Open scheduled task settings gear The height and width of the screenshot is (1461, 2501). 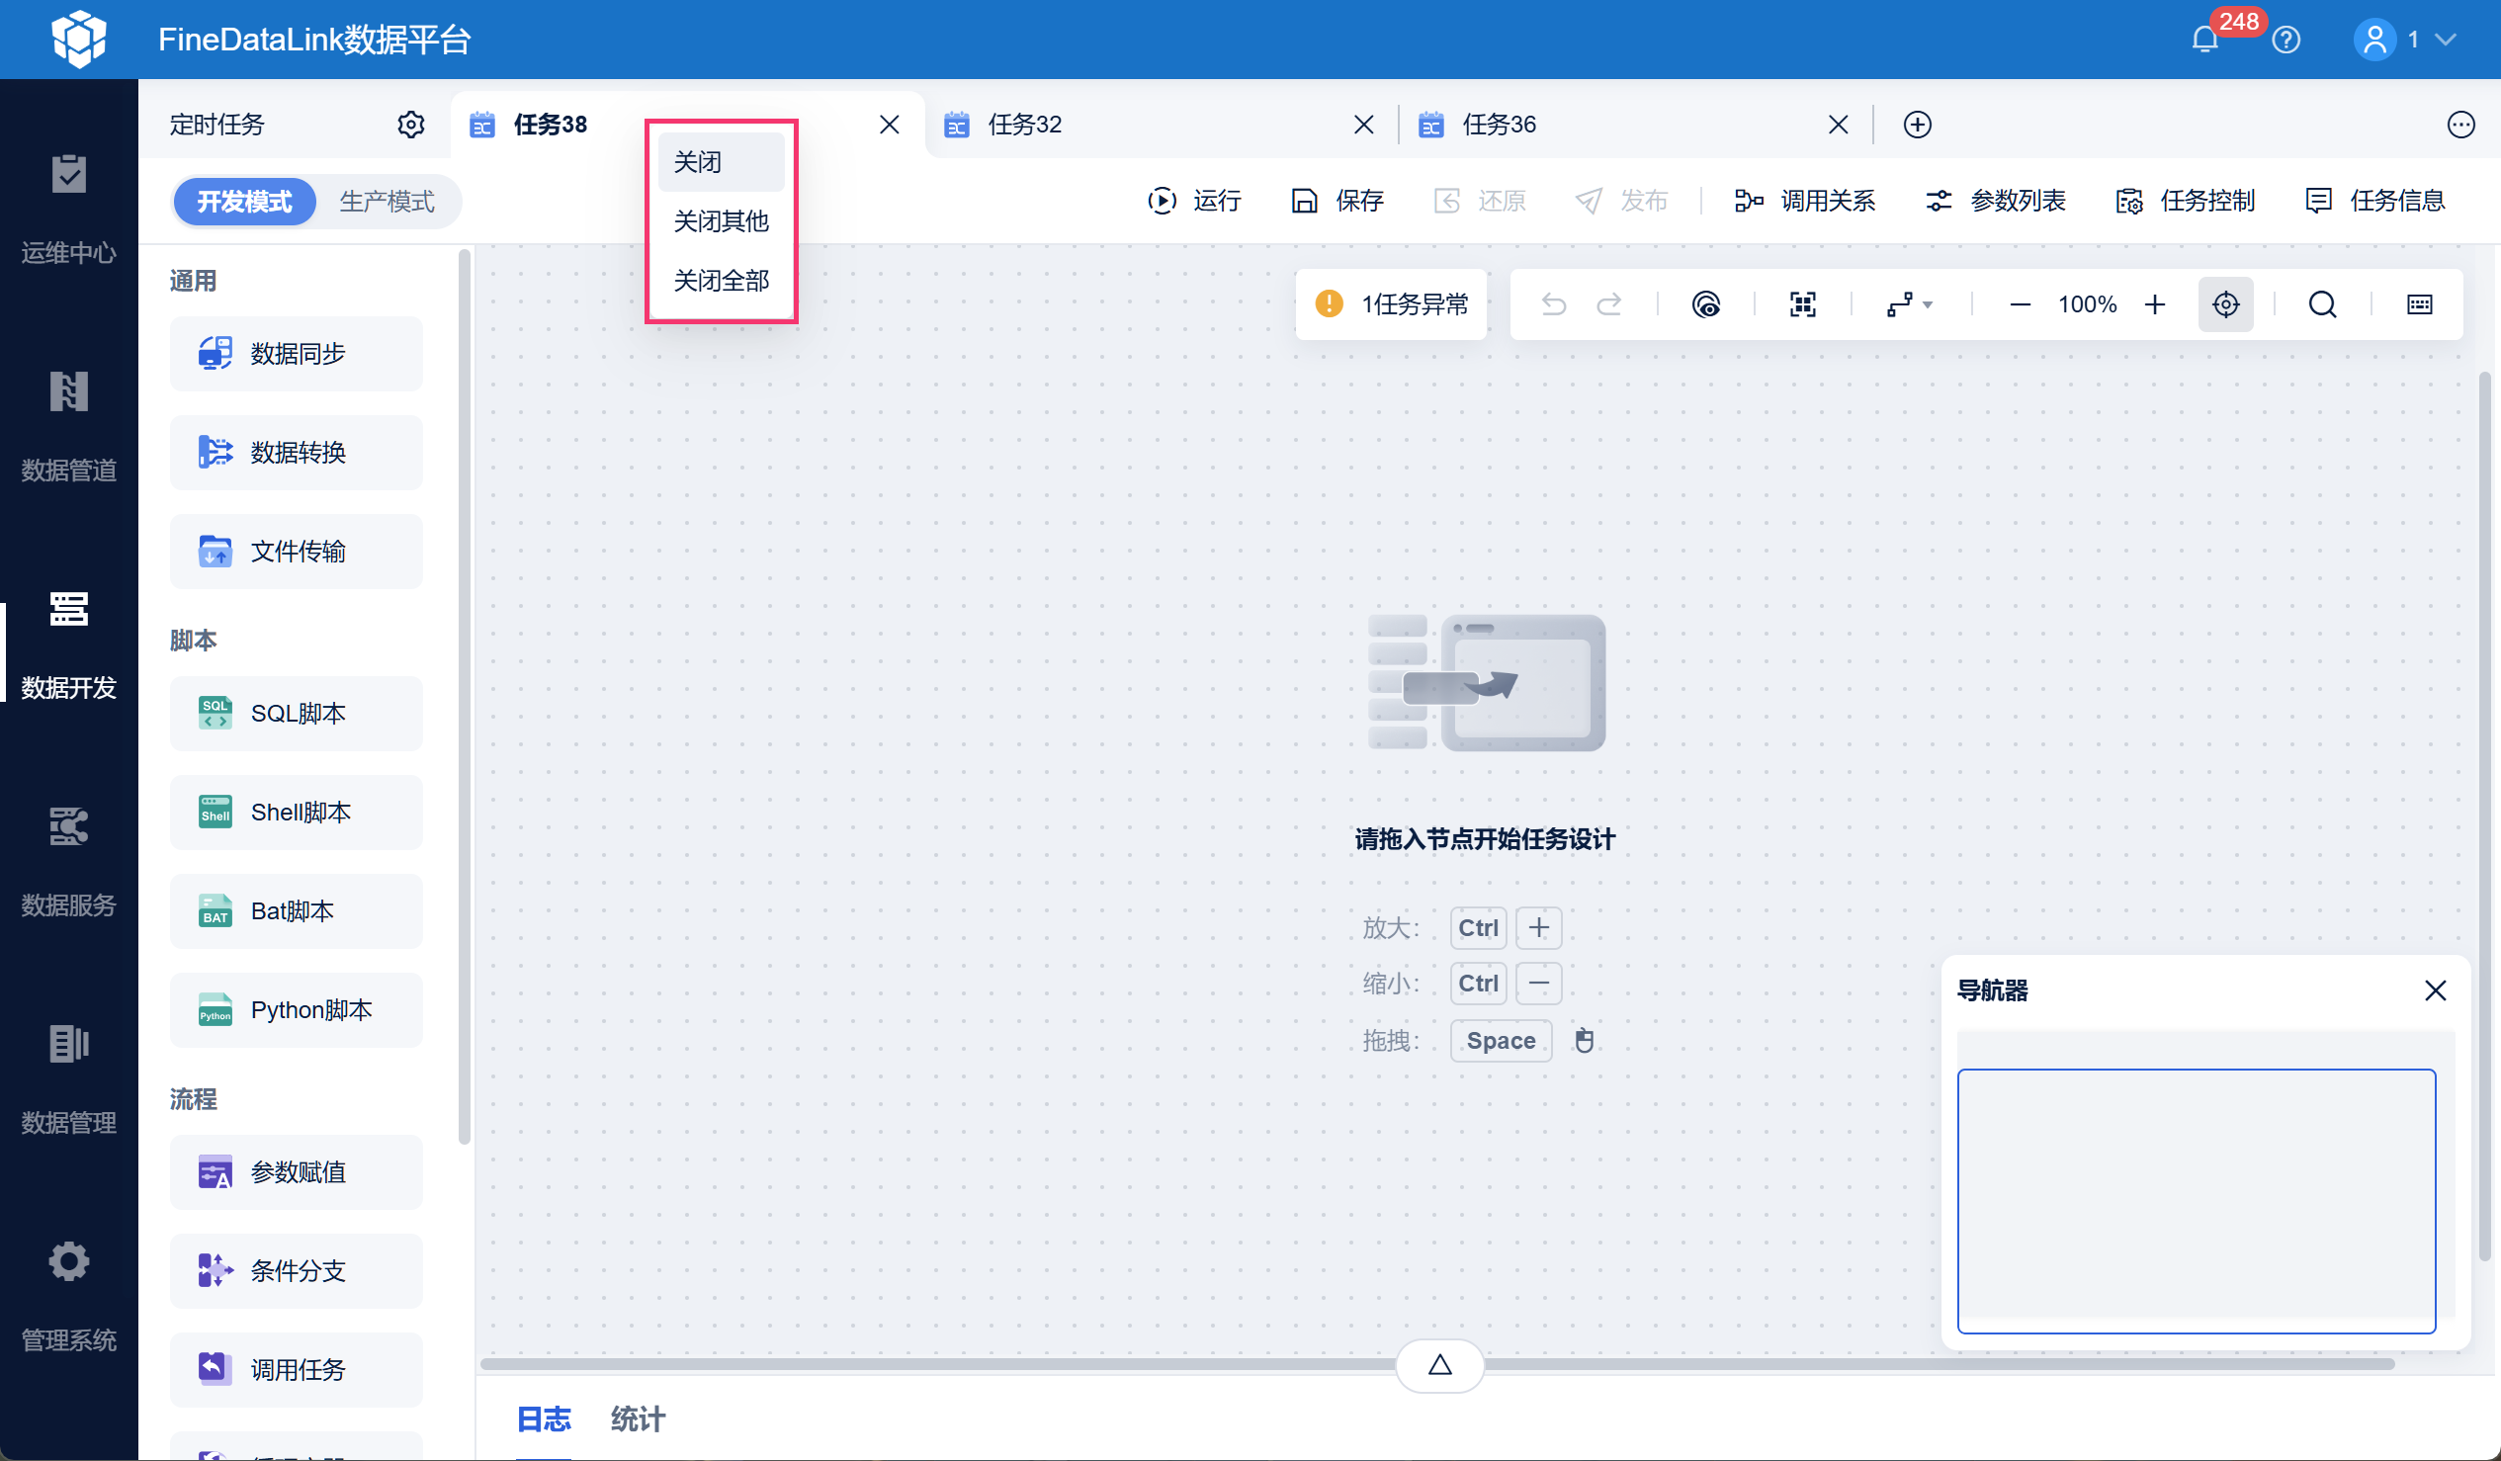(411, 125)
